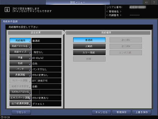The height and width of the screenshot is (119, 158).
Task: Click the 40-49g/m2 weight value
Action: coord(46,58)
